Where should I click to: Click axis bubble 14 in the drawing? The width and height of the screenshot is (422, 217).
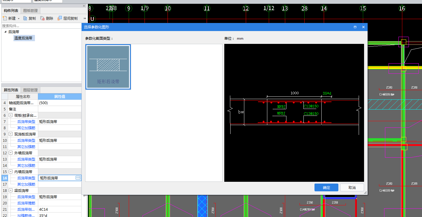point(324,8)
